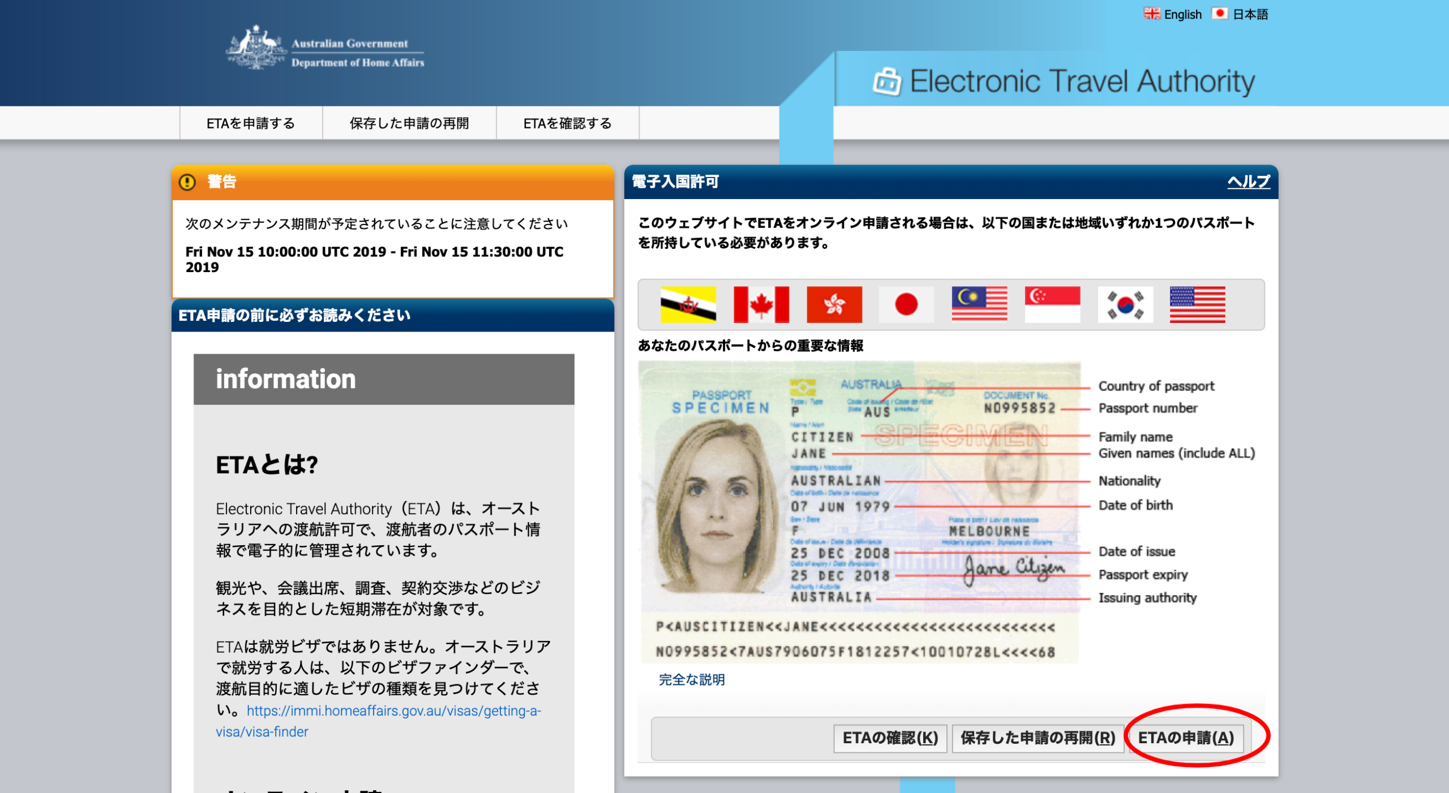Click the 'Date of issue' label
This screenshot has height=793, width=1449.
coord(1137,551)
